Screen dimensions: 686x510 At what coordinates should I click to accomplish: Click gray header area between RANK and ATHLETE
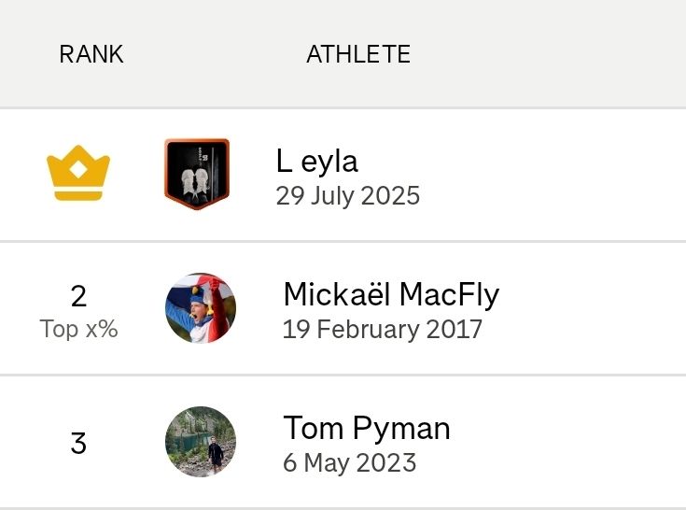pyautogui.click(x=215, y=54)
